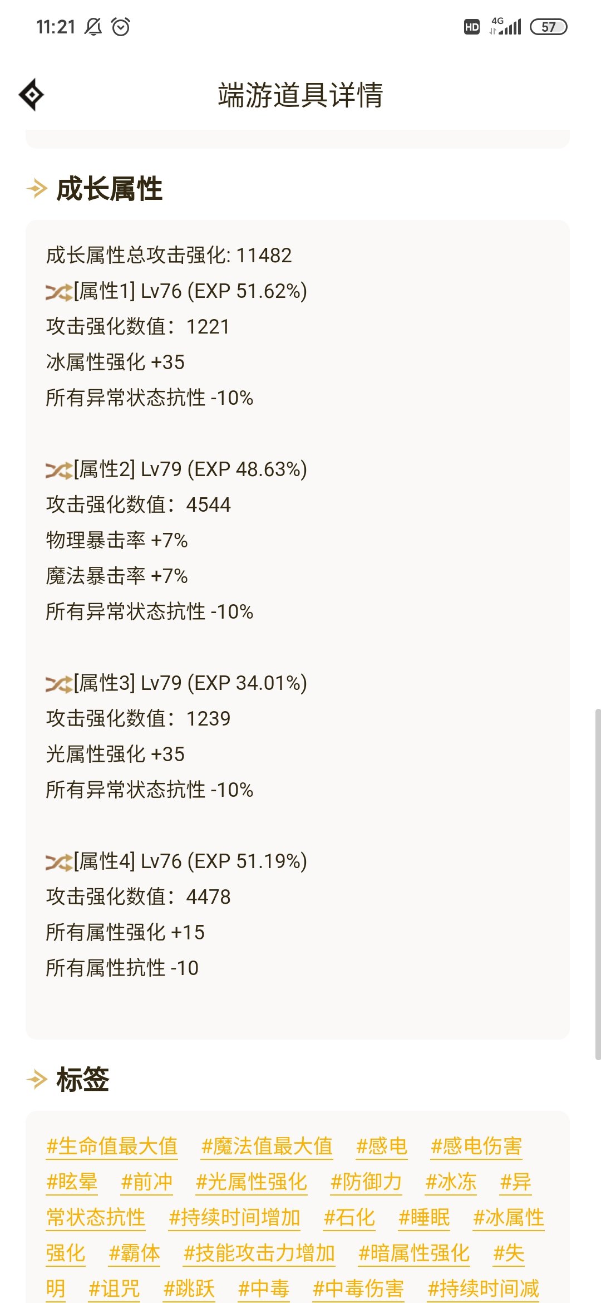
Task: Tap the battery indicator in status bar
Action: click(548, 27)
